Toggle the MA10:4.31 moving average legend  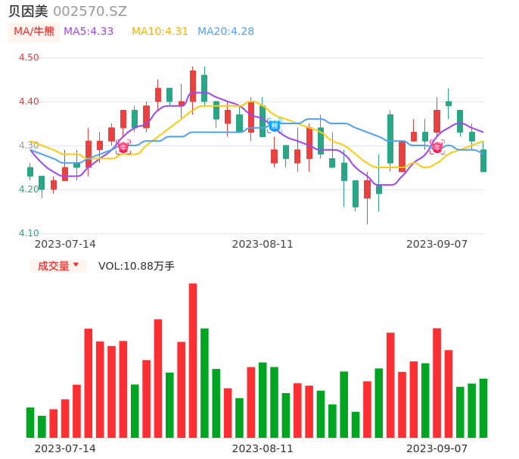160,32
